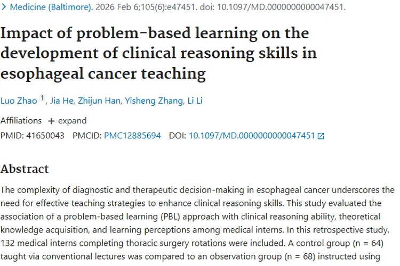
Task: Click the plus icon next to expand
Action: (x=51, y=121)
